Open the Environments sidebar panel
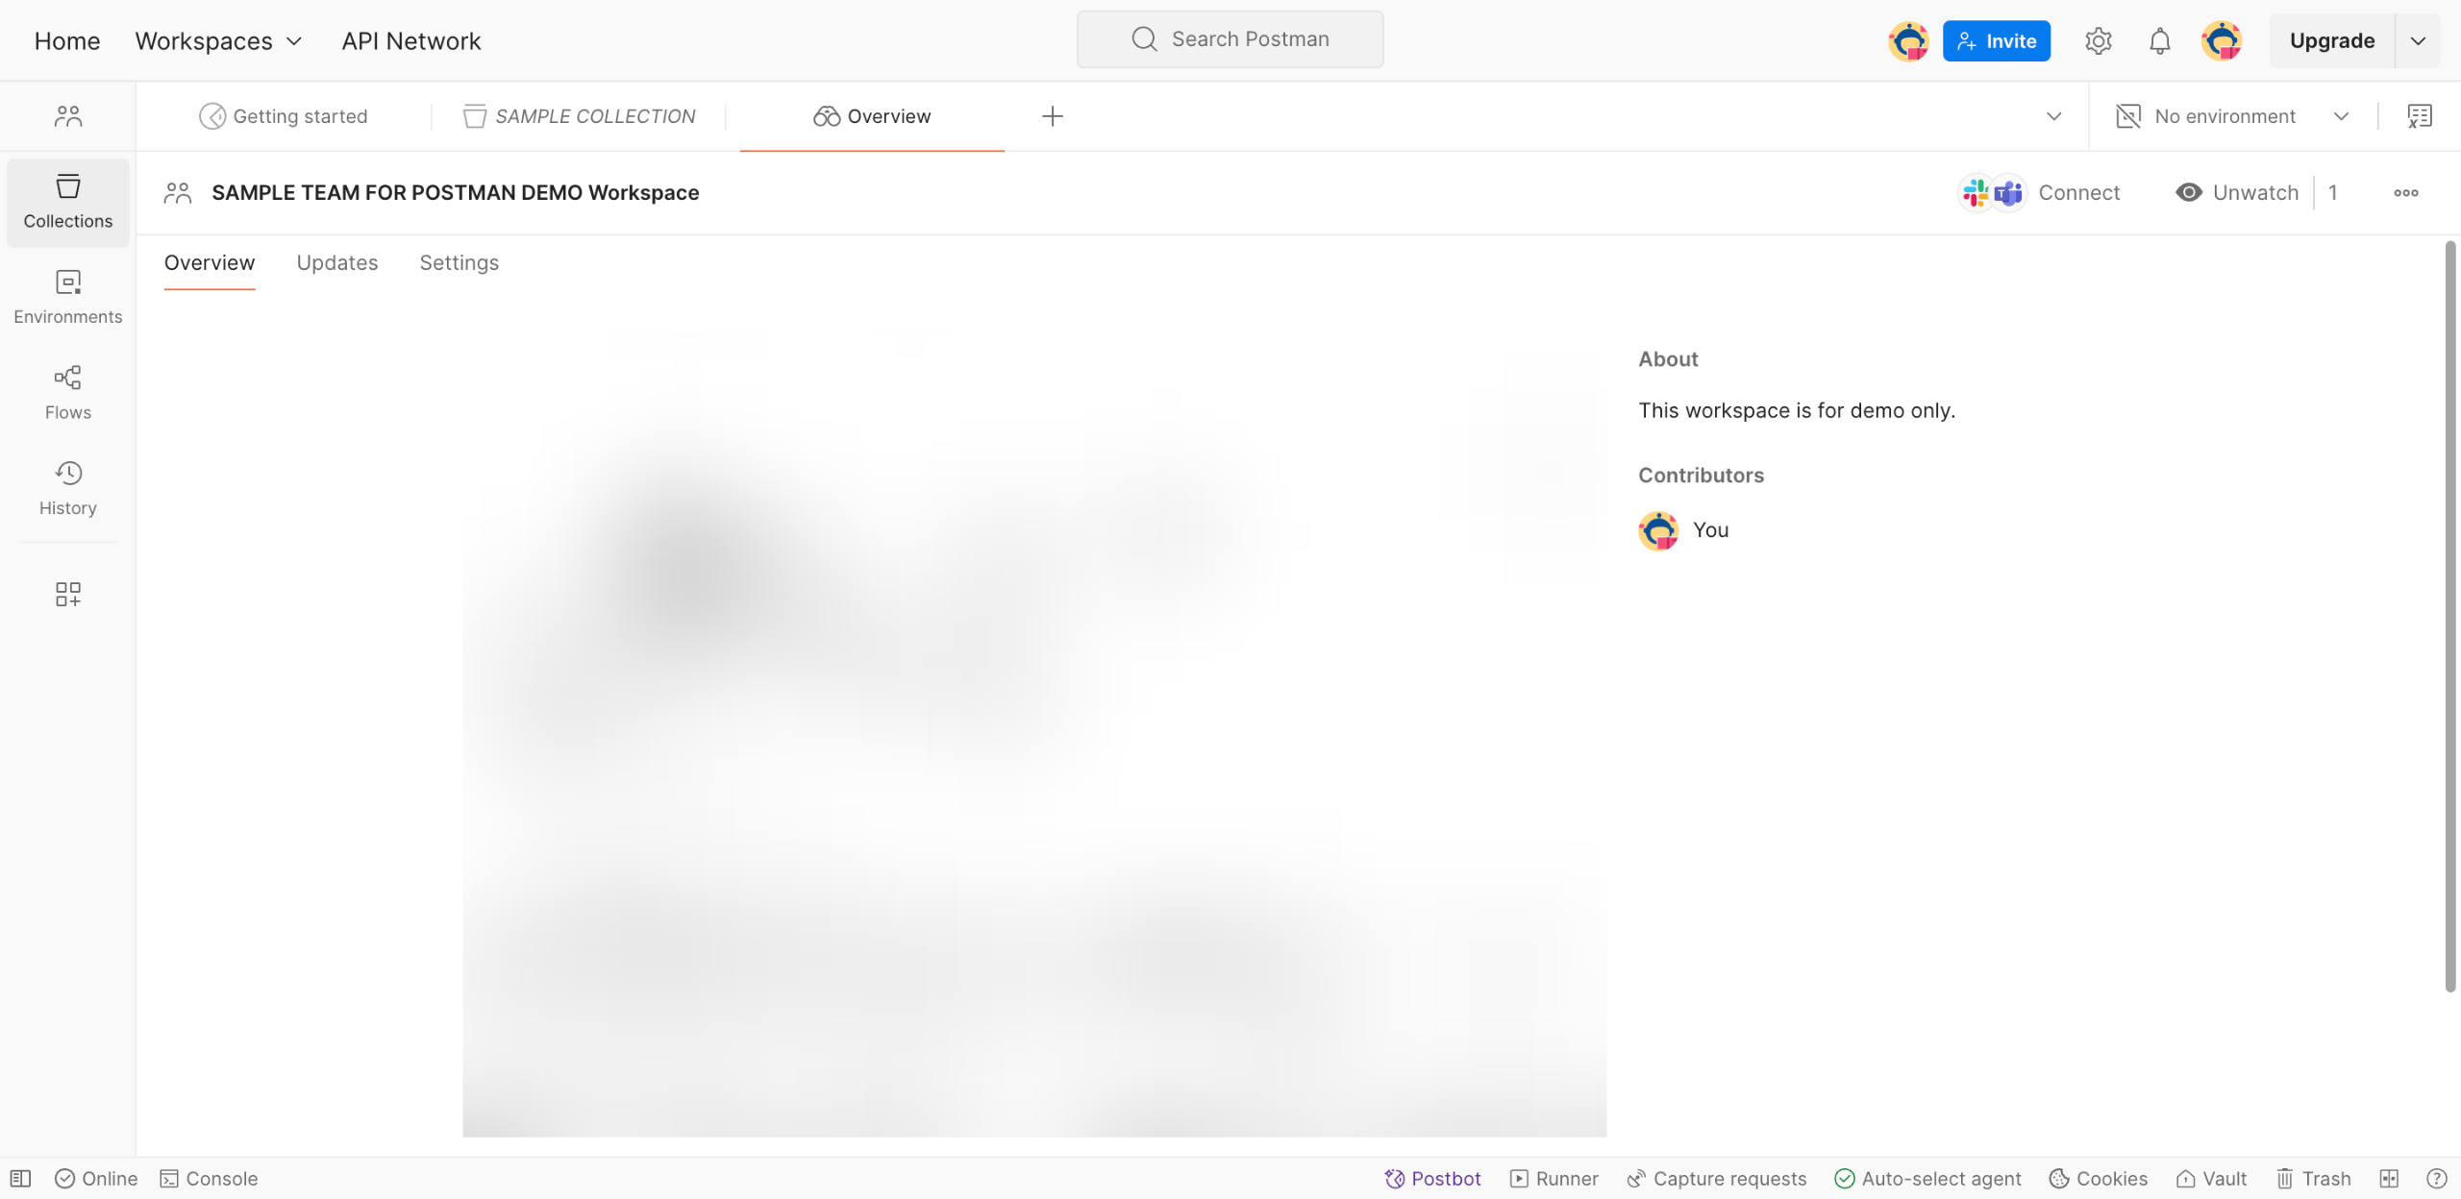Image resolution: width=2461 pixels, height=1199 pixels. pos(67,297)
